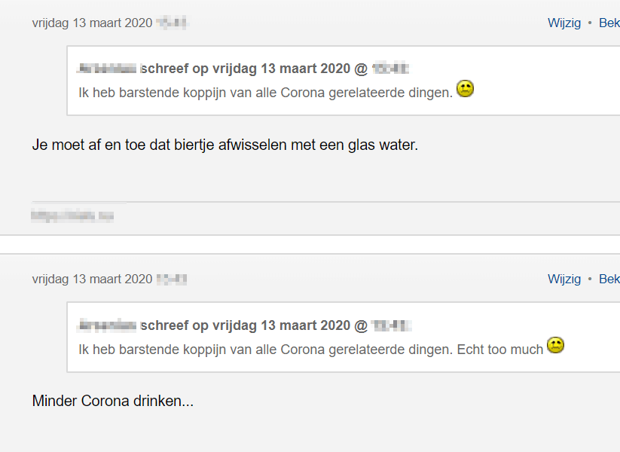Open the blurred author name in the first quote
Screen dimensions: 620x452
107,69
